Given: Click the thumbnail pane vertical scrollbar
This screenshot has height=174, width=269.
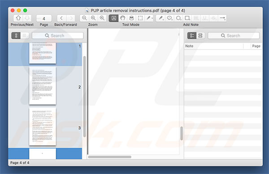Looking at the screenshot, I should click(84, 96).
